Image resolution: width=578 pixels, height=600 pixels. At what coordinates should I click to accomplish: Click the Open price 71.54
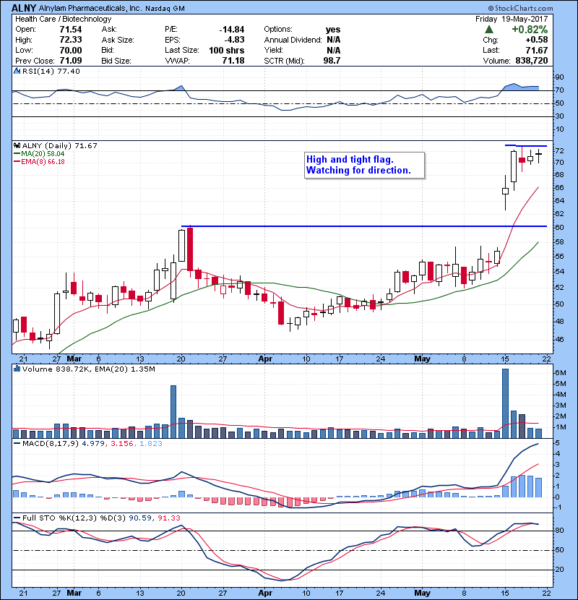[71, 30]
